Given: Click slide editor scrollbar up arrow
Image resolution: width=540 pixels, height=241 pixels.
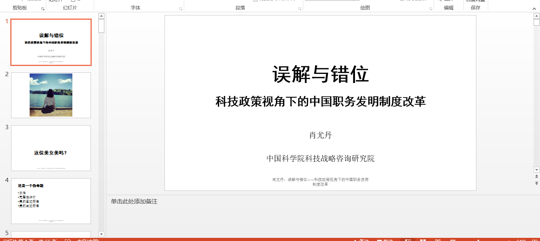Looking at the screenshot, I should (x=536, y=16).
